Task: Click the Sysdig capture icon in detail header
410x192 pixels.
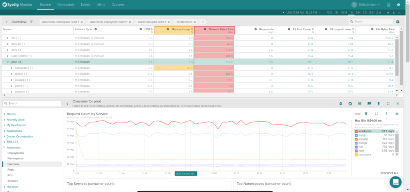Action: pyautogui.click(x=350, y=104)
